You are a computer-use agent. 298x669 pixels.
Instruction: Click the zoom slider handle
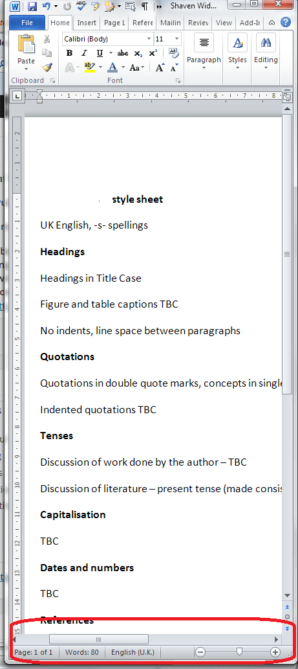coord(240,652)
